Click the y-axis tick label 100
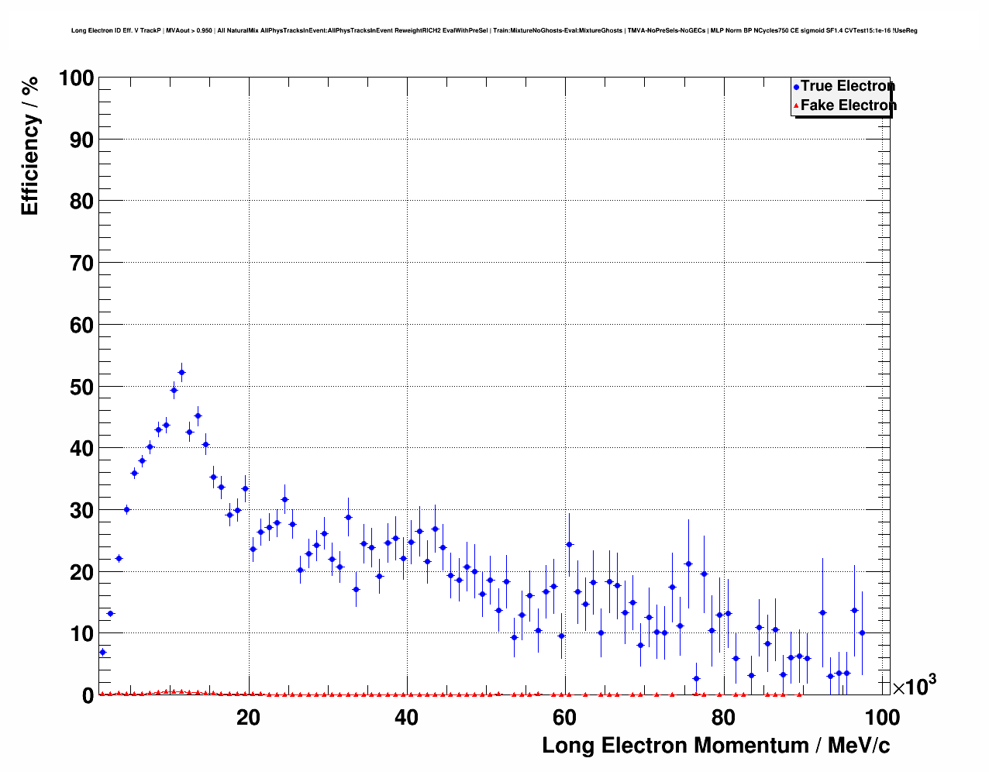Viewport: 989px width, 772px height. coord(76,78)
